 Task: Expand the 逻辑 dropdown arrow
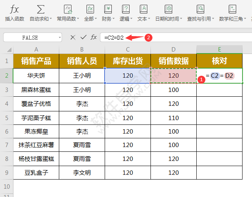[x=131, y=19]
